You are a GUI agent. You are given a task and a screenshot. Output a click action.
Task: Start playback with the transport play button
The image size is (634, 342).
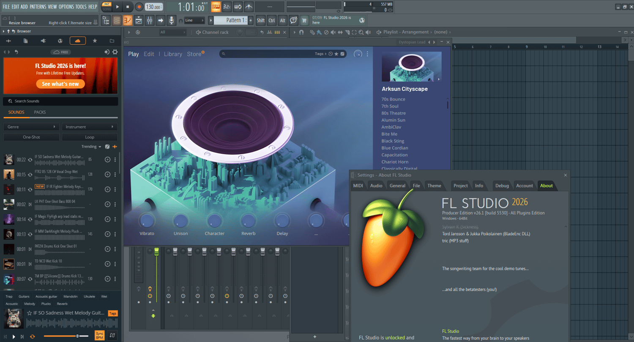tap(117, 7)
